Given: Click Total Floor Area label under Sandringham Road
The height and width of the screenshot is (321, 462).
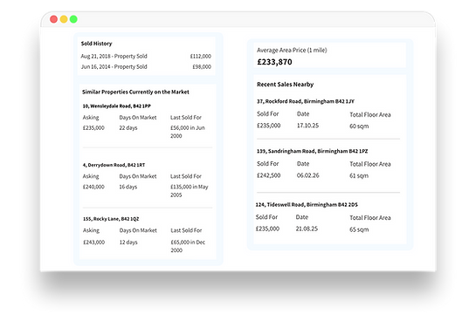Looking at the screenshot, I should coord(370,164).
